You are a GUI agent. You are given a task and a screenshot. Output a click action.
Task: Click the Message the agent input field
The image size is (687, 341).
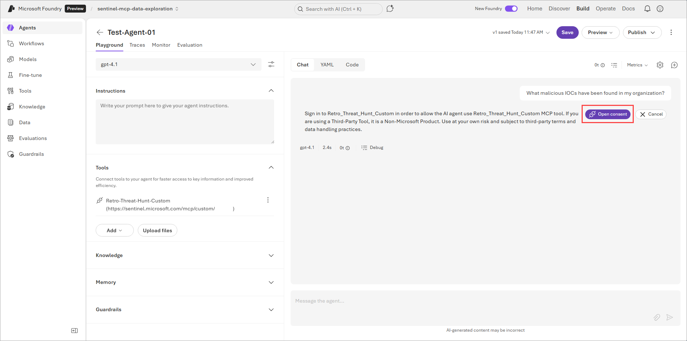(486, 308)
